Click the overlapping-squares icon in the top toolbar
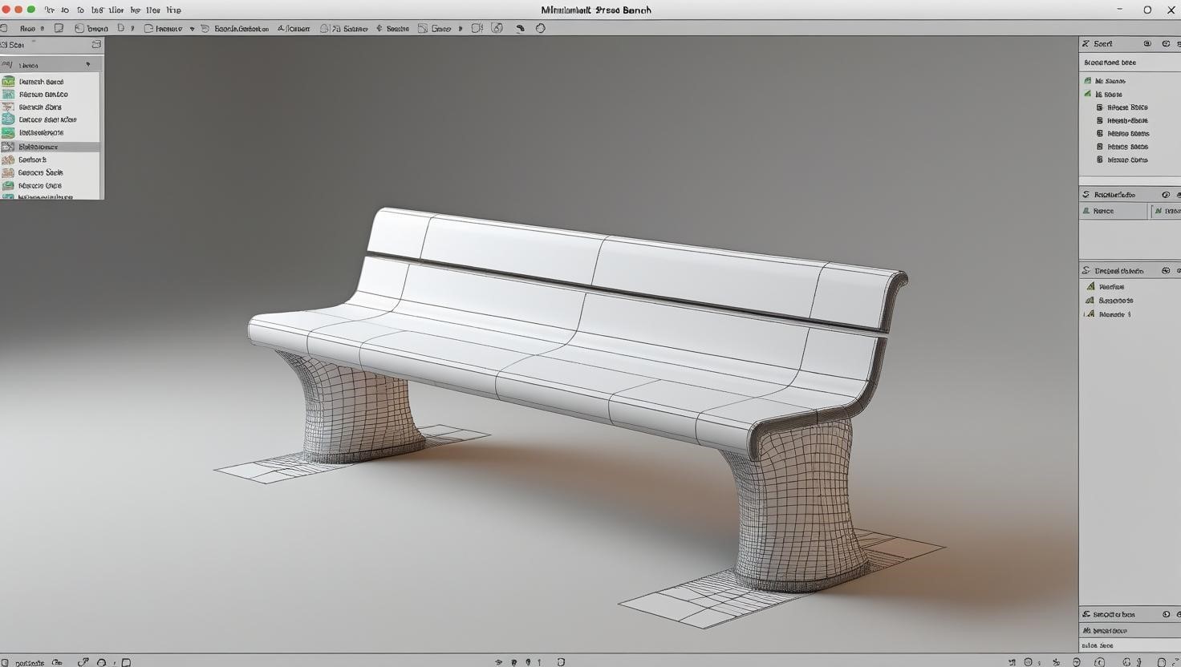1181x667 pixels. 497,28
